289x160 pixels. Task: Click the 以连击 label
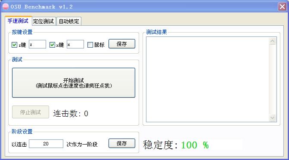pyautogui.click(x=19, y=145)
